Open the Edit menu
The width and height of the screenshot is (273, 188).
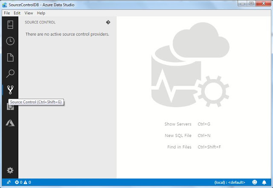click(x=17, y=13)
